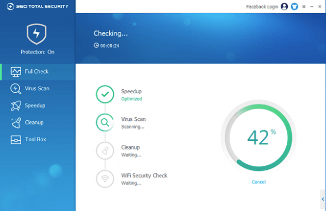Click the Speedup label in the check list
This screenshot has width=326, height=211.
131,91
